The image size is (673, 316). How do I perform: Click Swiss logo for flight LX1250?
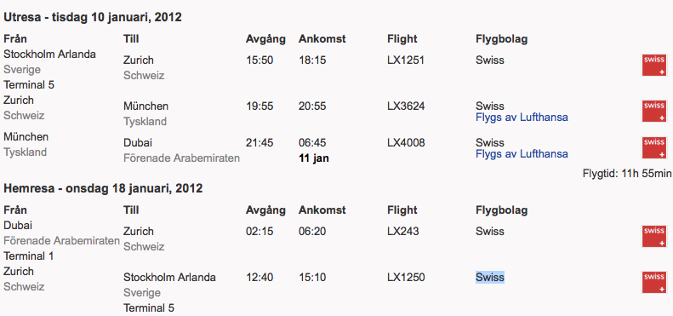[654, 283]
